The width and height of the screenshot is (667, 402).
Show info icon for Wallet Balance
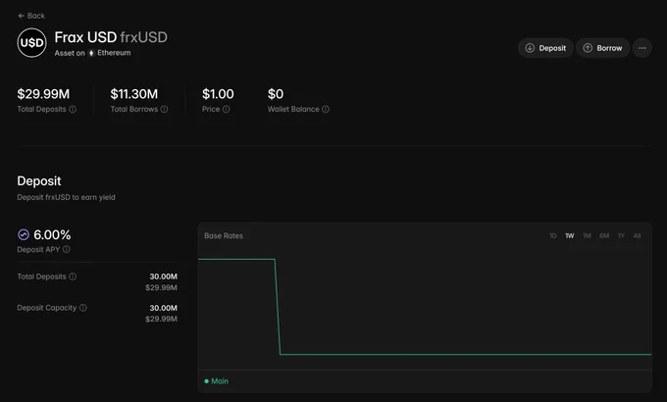point(326,110)
